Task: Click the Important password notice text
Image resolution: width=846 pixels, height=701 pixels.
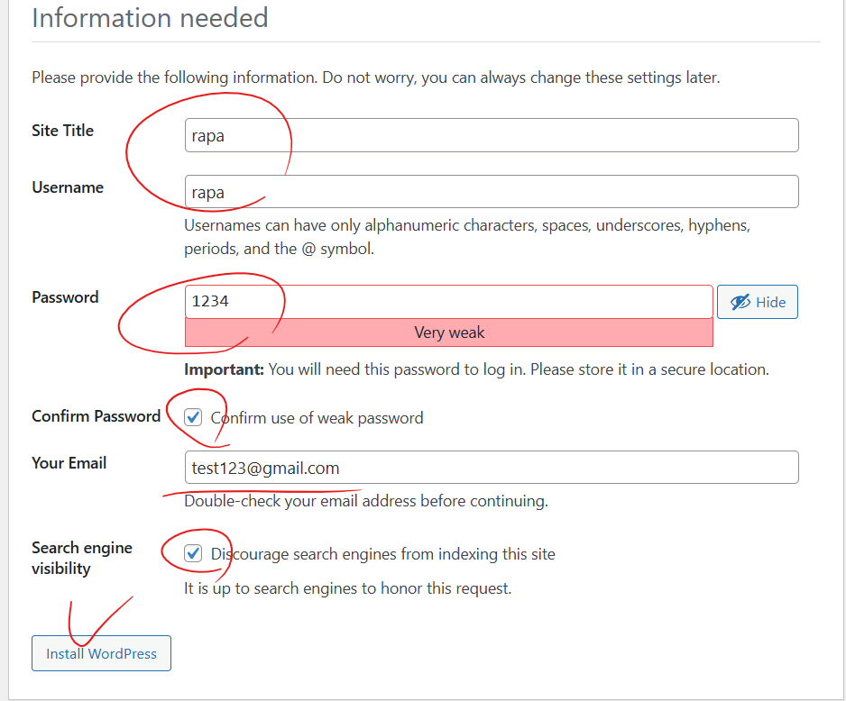Action: 476,369
